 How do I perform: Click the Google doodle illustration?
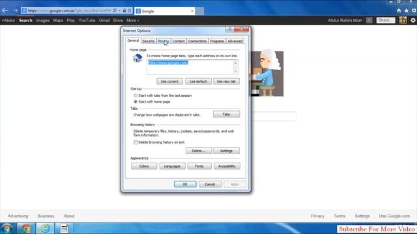pyautogui.click(x=267, y=73)
